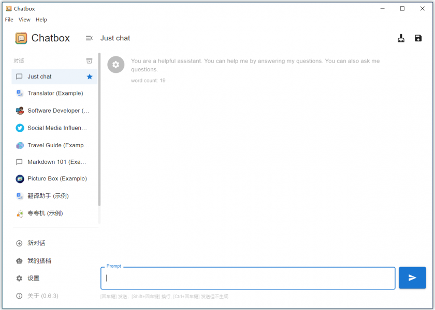Open 我的搭档 partners page
The width and height of the screenshot is (435, 310).
tap(39, 261)
